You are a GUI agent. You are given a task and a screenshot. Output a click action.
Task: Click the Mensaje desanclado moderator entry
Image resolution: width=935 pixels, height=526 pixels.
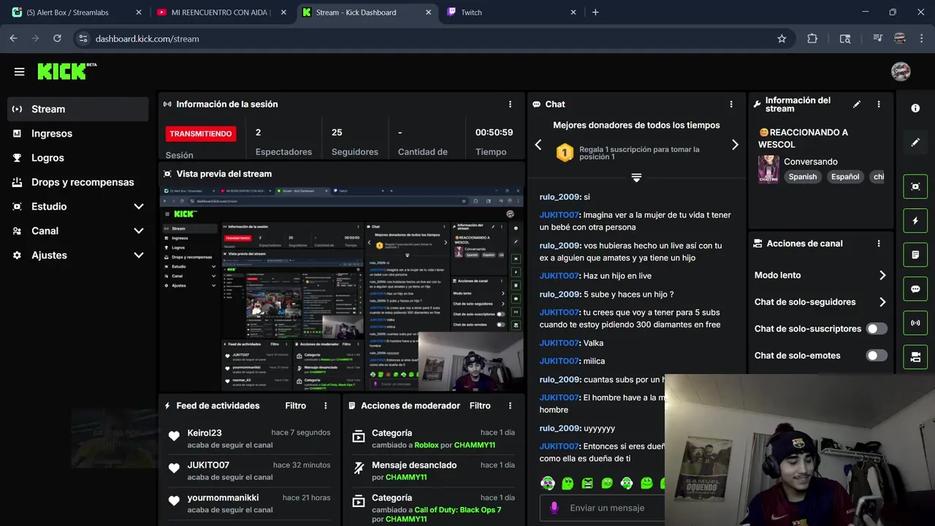click(433, 470)
